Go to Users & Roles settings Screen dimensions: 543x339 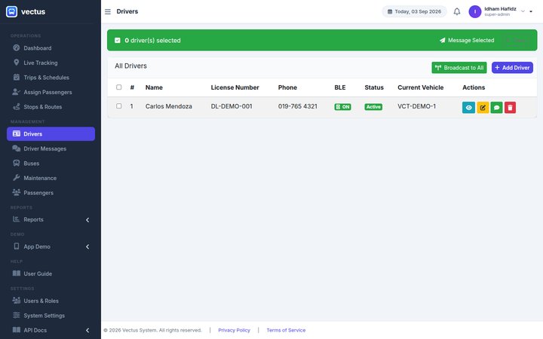click(51, 301)
